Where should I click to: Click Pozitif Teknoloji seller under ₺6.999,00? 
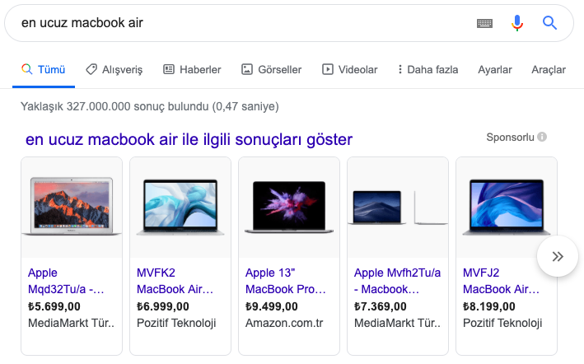[x=176, y=323]
